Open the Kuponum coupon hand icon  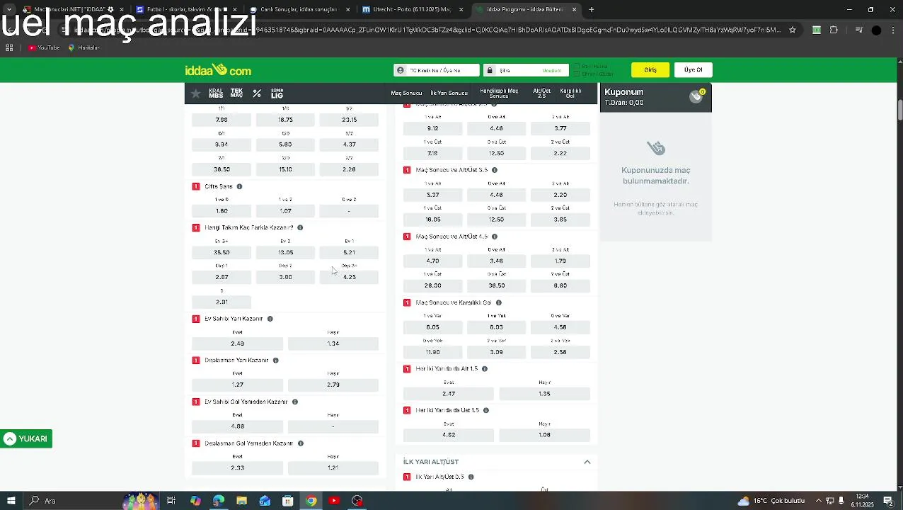pos(697,97)
